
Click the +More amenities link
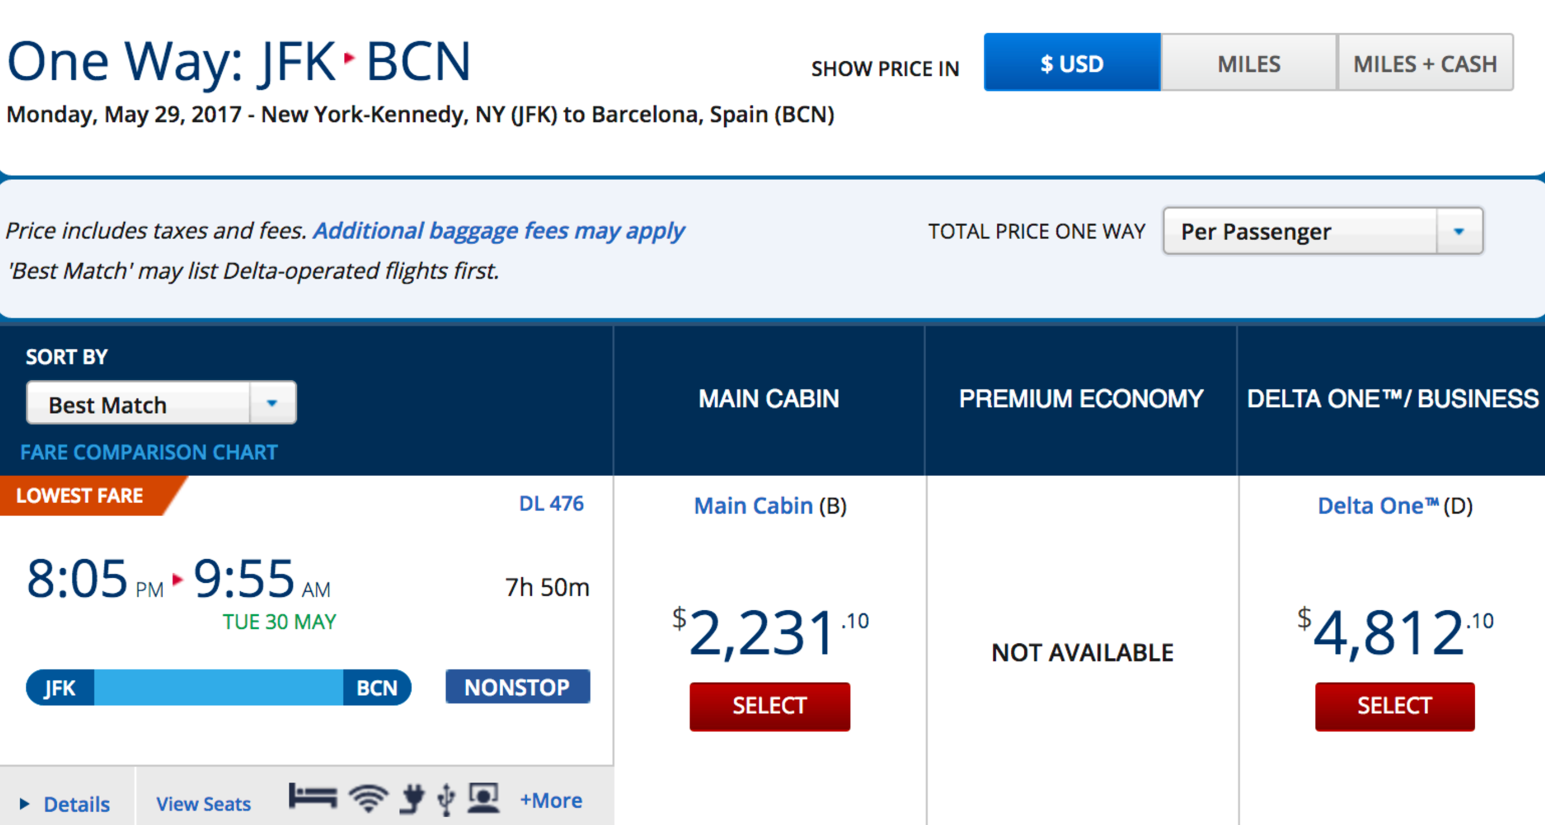point(550,800)
